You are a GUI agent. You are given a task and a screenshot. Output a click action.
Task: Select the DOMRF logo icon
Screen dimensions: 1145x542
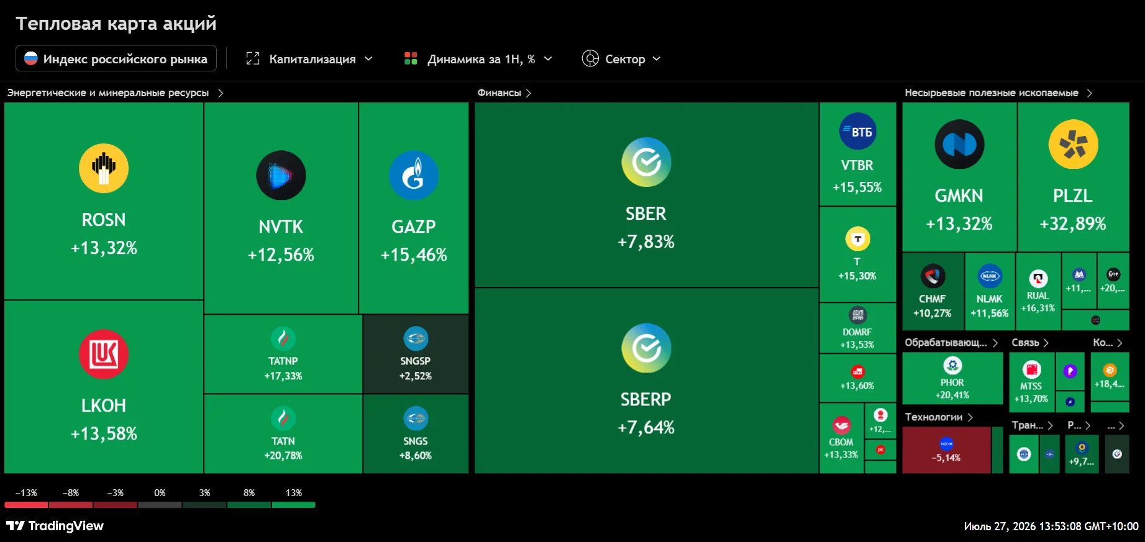(857, 315)
